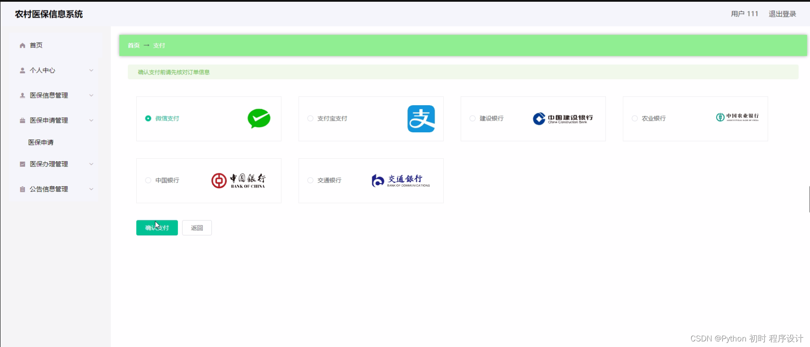Click the 返回 button
Screen dimensions: 810x347
[x=197, y=228]
